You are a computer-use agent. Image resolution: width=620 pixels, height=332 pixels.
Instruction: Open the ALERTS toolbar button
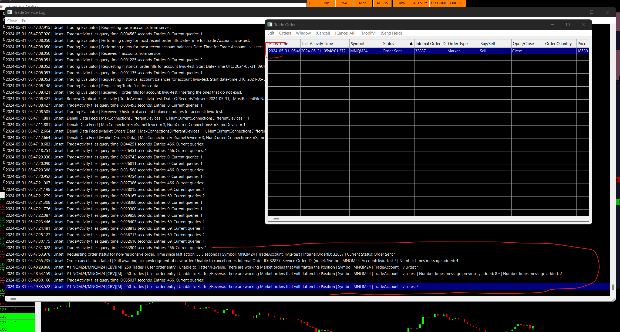click(382, 3)
